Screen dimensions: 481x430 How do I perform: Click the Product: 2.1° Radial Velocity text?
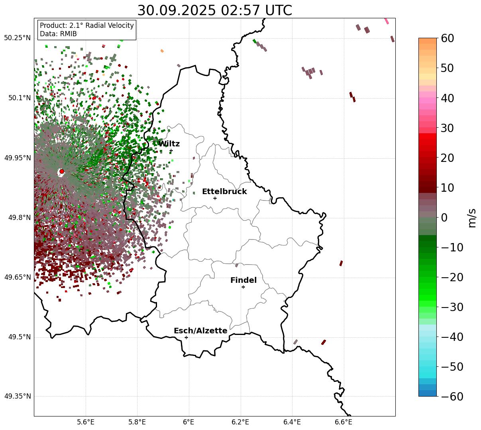[x=87, y=25]
